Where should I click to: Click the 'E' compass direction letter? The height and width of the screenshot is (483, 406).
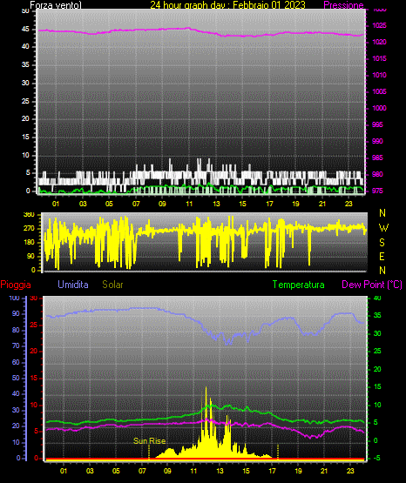pyautogui.click(x=382, y=256)
